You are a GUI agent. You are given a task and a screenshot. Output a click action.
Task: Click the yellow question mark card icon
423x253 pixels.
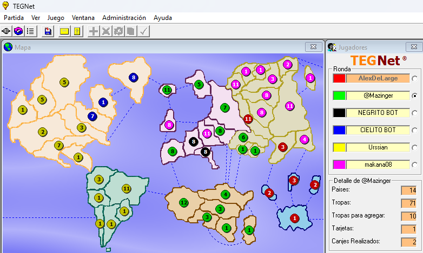point(77,31)
